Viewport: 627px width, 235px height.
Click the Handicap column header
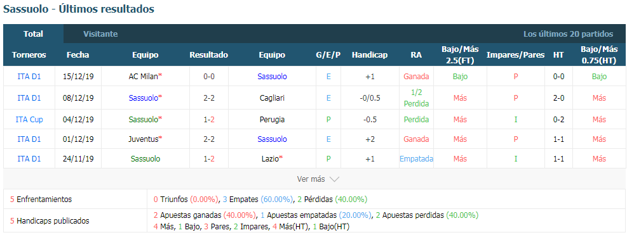pyautogui.click(x=370, y=55)
